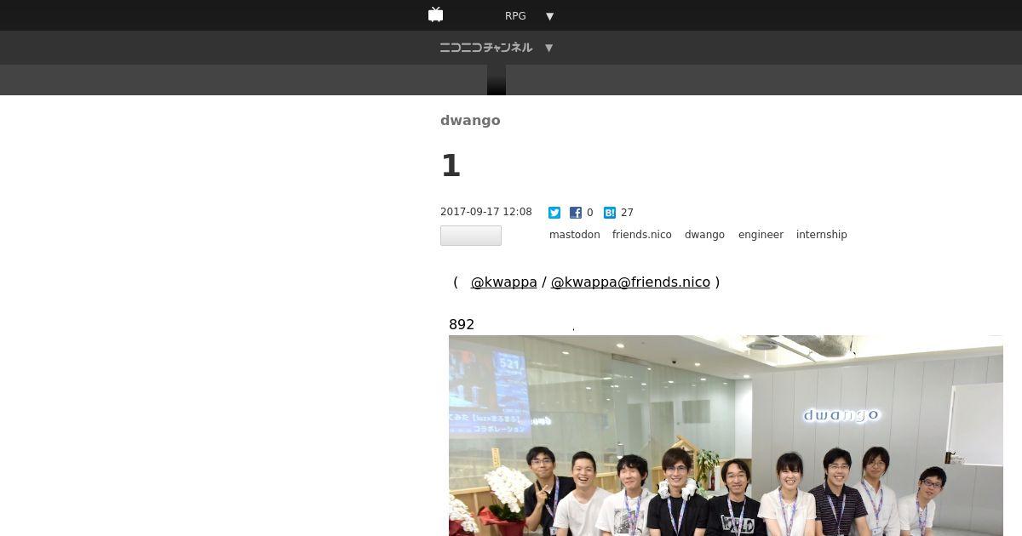Open the internship tag
Screen dimensions: 1022x536
(x=822, y=235)
